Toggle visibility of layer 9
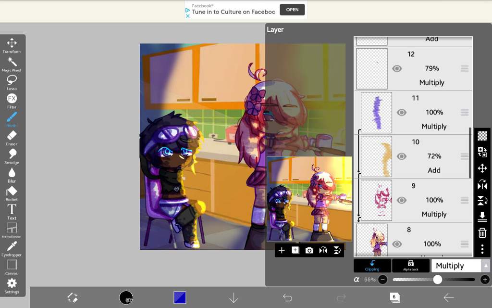The width and height of the screenshot is (492, 308). tap(401, 200)
